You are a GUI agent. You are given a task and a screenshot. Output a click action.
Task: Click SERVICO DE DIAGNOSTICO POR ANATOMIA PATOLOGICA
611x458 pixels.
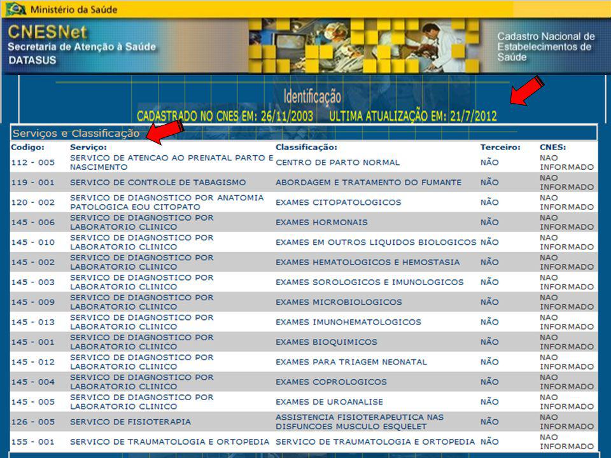point(167,202)
